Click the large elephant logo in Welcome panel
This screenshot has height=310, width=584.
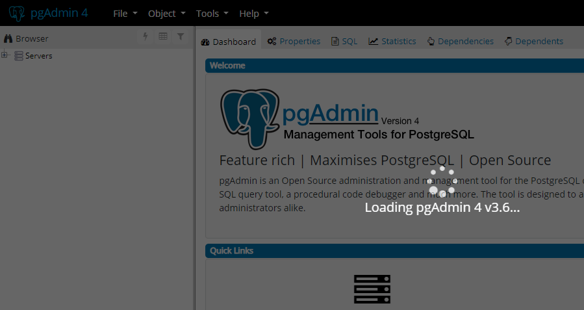click(x=250, y=117)
